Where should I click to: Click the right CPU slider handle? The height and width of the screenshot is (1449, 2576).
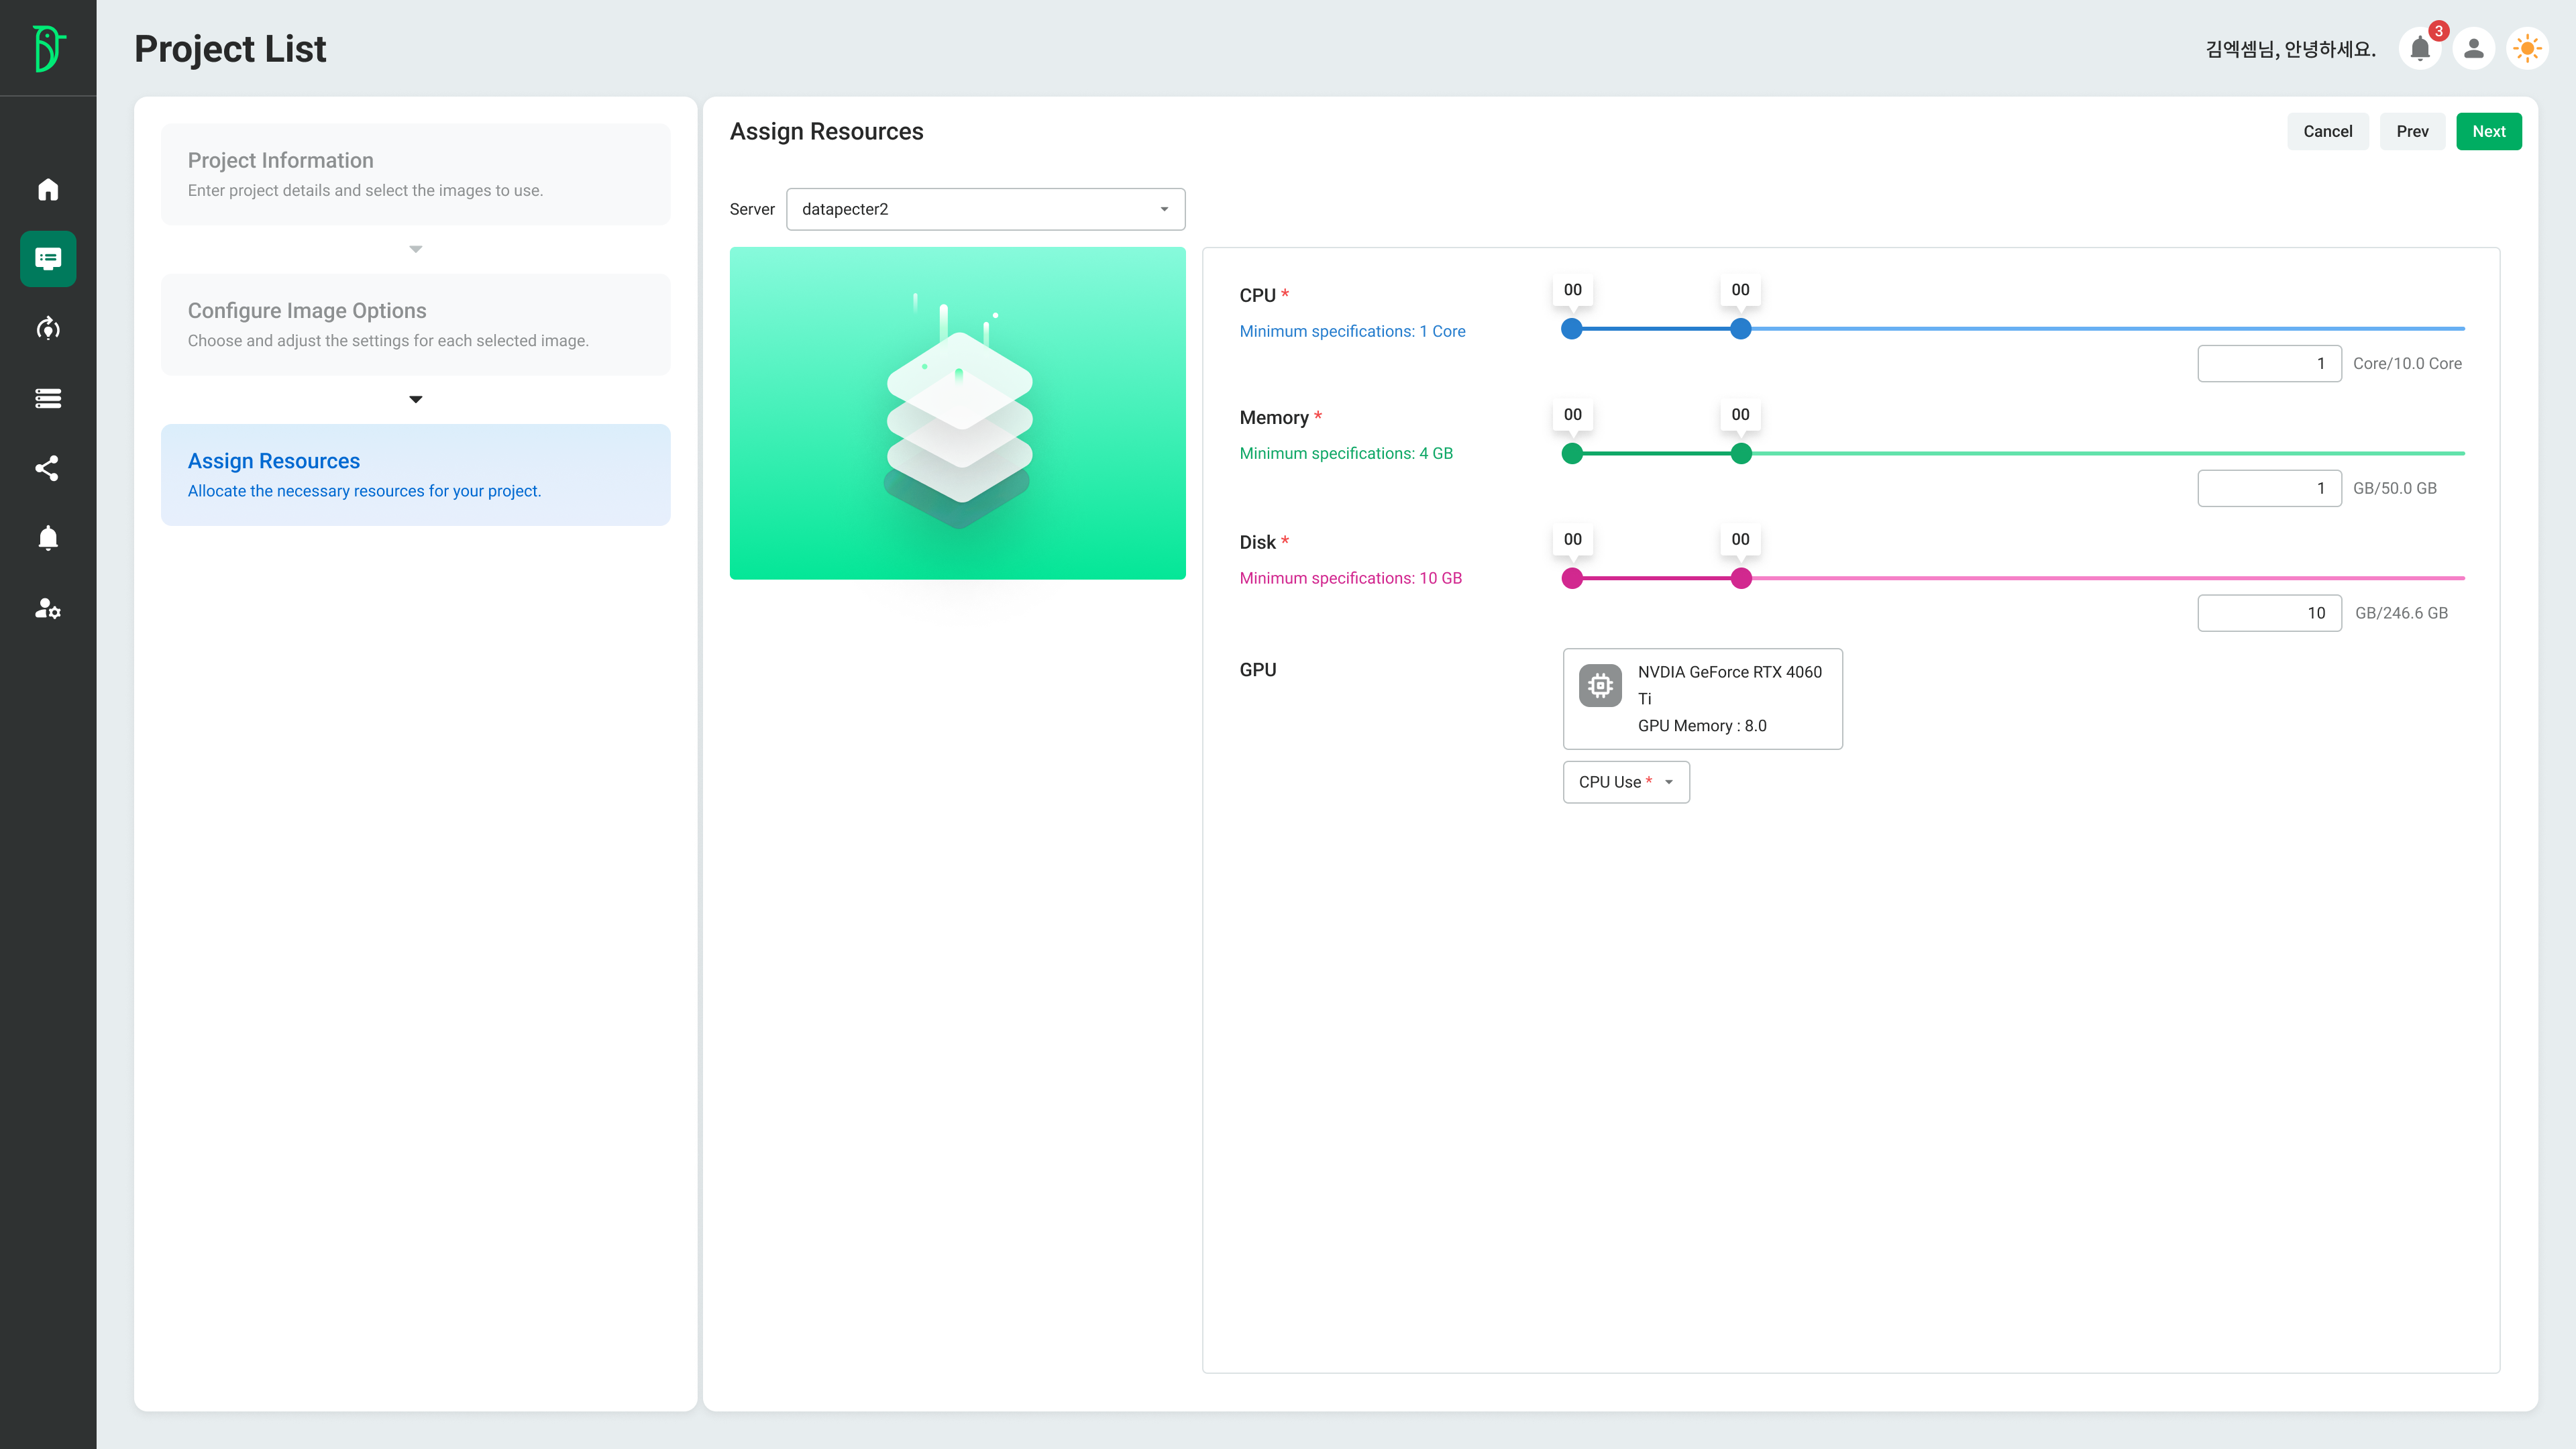pyautogui.click(x=1741, y=329)
